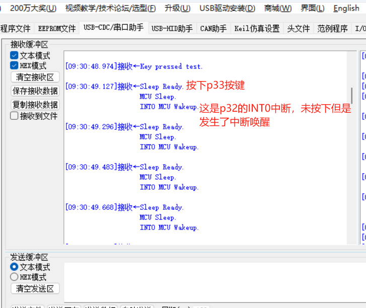Screen dimensions: 366x308
Task: Open the 视频教学/技术论坛/选型(F) menu
Action: click(110, 9)
